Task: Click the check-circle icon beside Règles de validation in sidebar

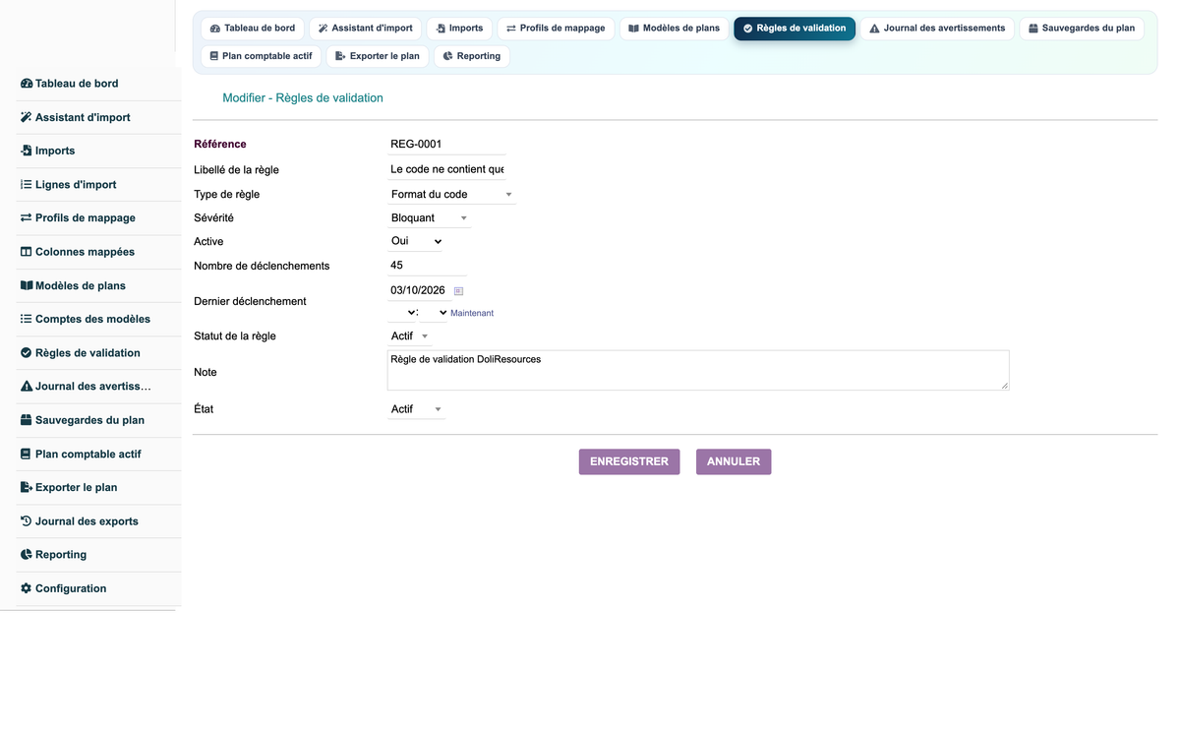Action: tap(27, 353)
